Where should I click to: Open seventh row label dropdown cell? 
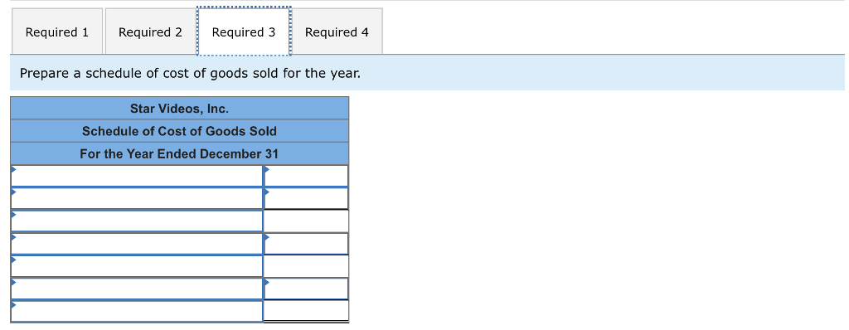(x=137, y=311)
